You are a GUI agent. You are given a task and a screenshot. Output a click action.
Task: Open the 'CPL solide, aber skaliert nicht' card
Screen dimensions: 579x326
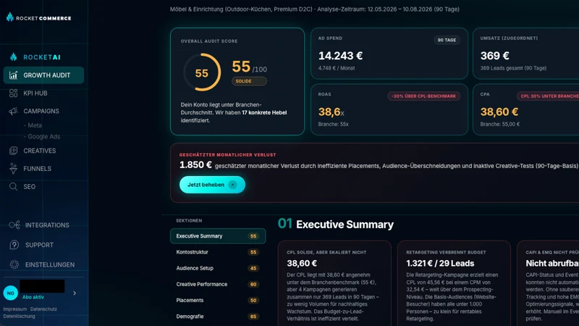pos(334,283)
